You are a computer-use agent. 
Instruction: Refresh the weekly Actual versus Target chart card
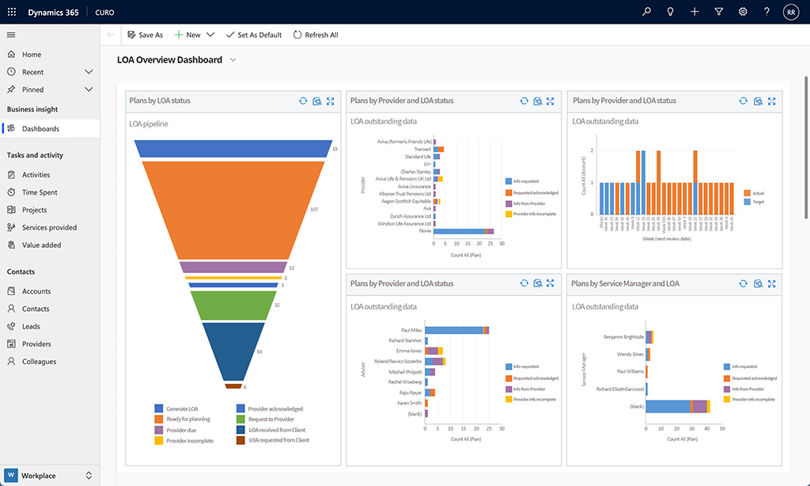(x=744, y=101)
